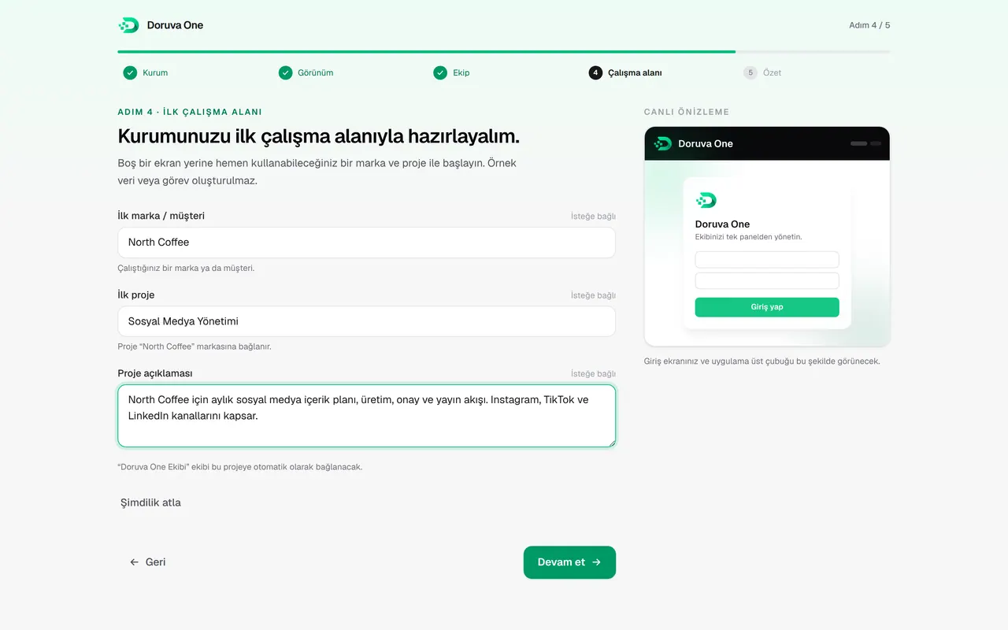Go to the Görünüm step
Image resolution: width=1008 pixels, height=630 pixels.
(x=306, y=72)
